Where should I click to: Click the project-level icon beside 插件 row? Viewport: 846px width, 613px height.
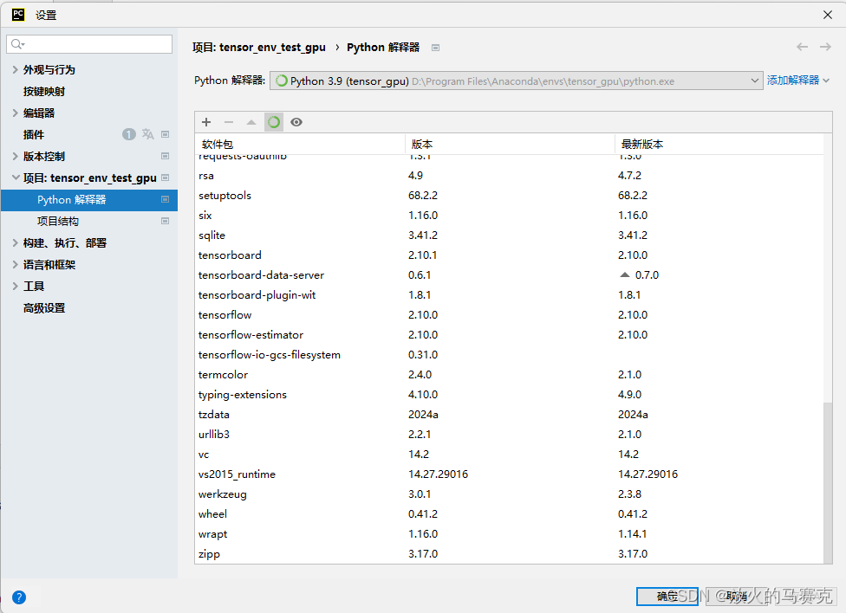tap(165, 134)
